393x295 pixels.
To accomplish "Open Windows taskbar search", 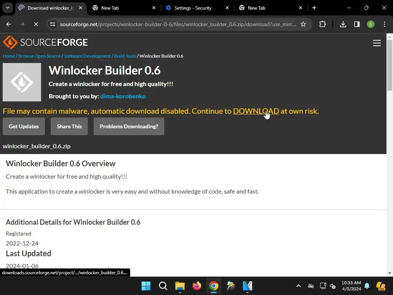I will (x=163, y=286).
